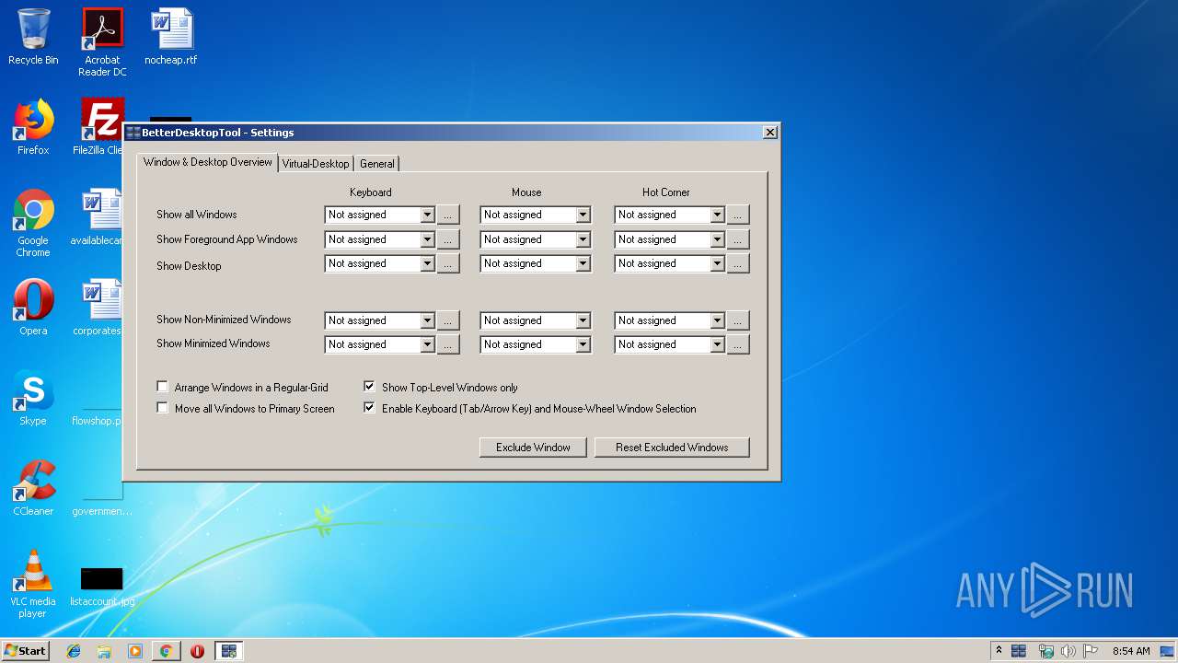Open Hot Corner dropdown for Show Minimized Windows
The height and width of the screenshot is (663, 1178).
tap(717, 344)
